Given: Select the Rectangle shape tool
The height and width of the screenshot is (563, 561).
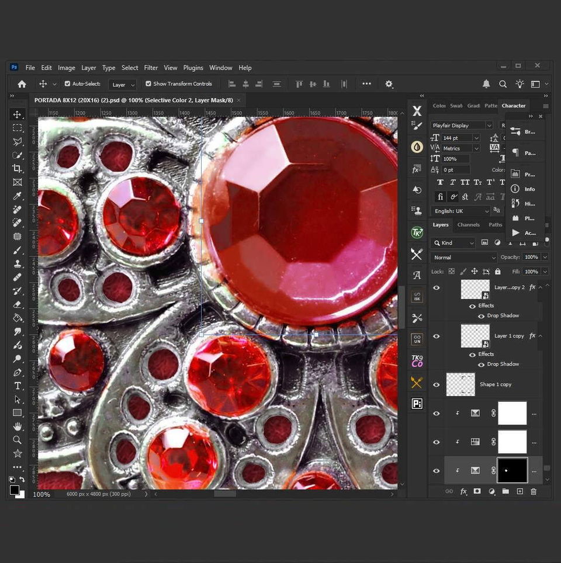Looking at the screenshot, I should pyautogui.click(x=17, y=413).
